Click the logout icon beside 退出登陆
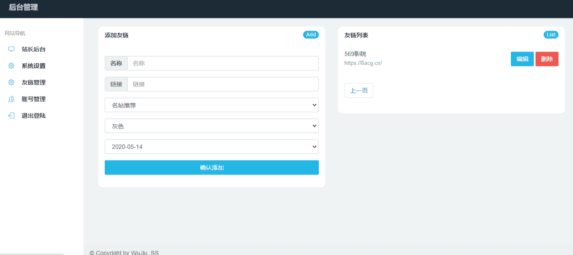The image size is (573, 255). click(11, 116)
